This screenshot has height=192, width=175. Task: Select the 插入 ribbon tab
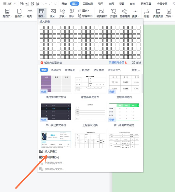(x=75, y=4)
